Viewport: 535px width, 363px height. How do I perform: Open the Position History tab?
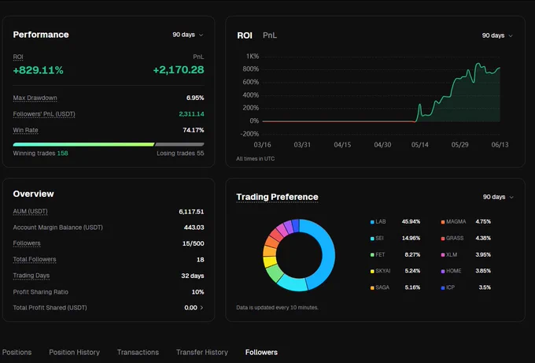click(x=75, y=352)
